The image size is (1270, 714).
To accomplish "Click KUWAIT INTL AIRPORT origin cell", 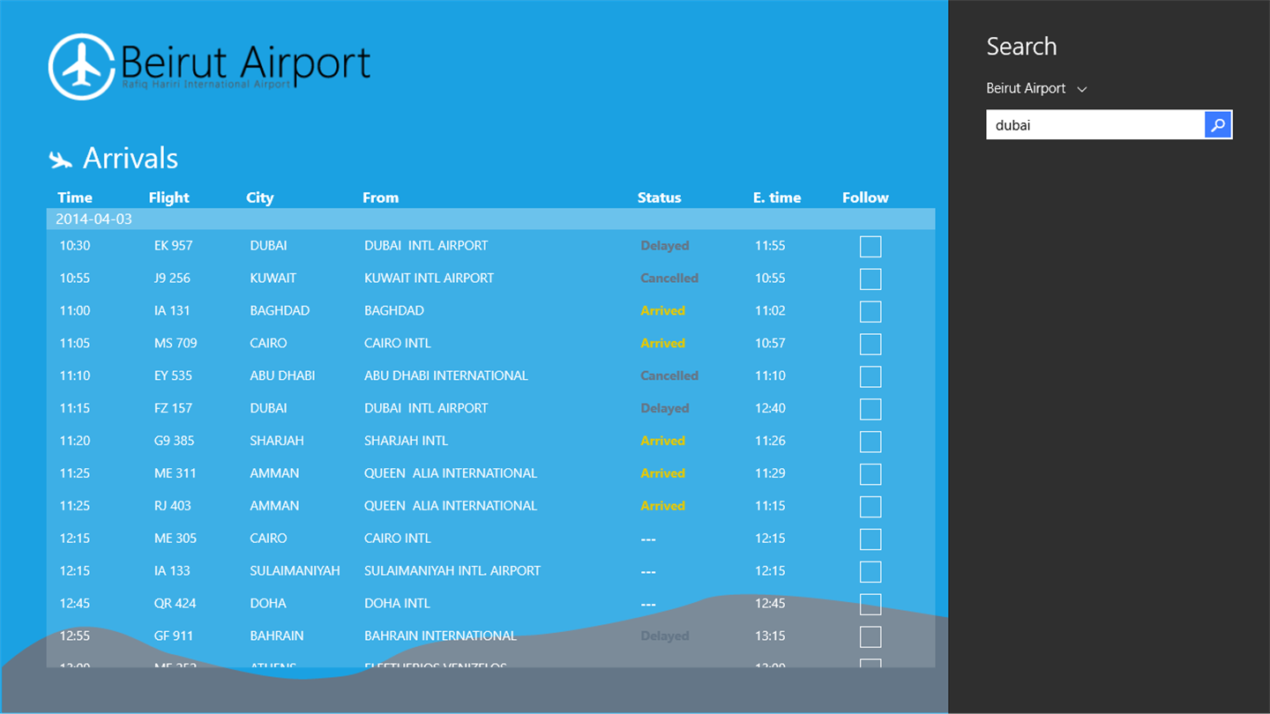I will (x=429, y=279).
